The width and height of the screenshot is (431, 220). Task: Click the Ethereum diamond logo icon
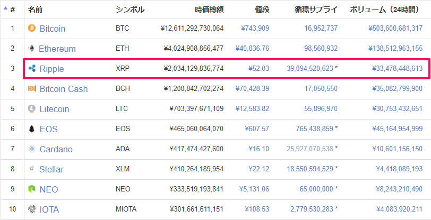[32, 49]
